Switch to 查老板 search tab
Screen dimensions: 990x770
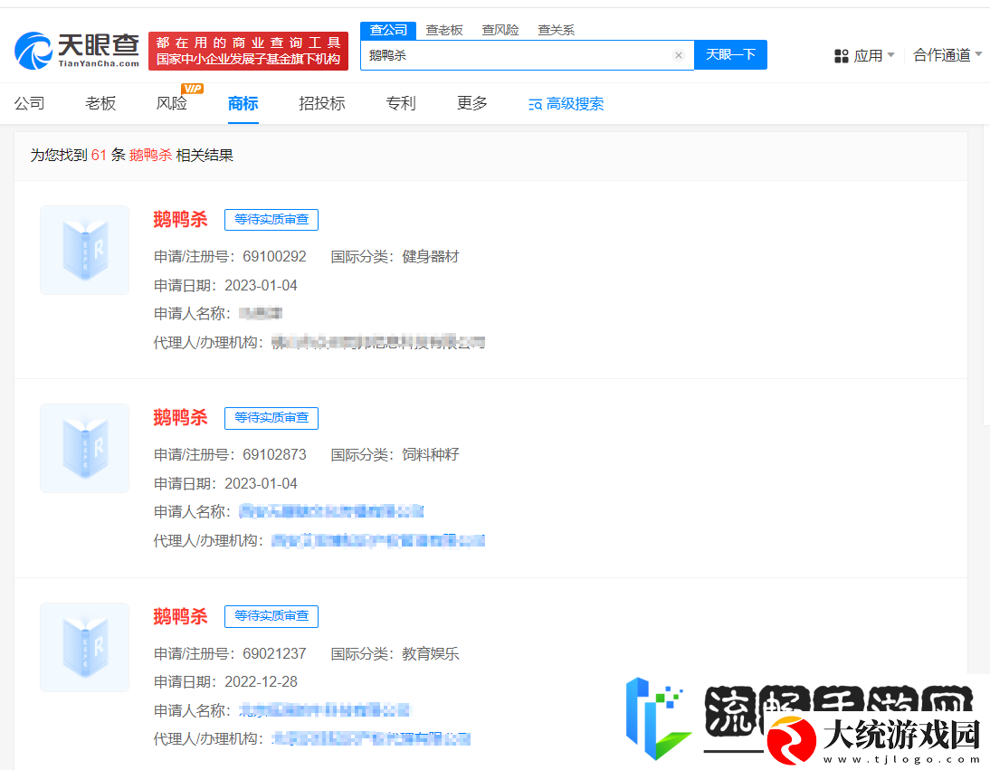tap(443, 30)
